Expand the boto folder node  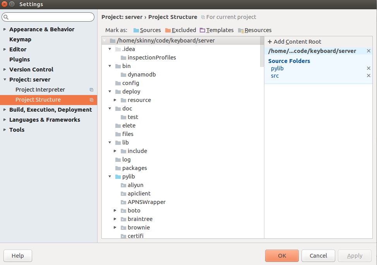[x=115, y=211]
